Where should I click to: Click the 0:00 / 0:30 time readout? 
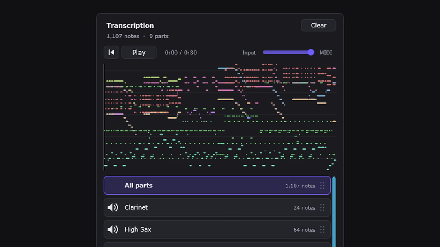pos(181,52)
